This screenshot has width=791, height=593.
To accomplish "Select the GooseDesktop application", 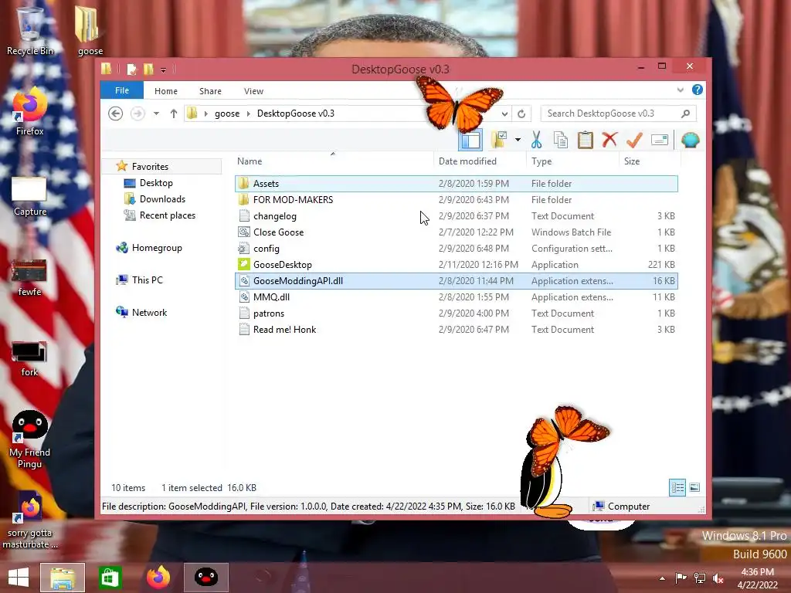I will pos(456,264).
